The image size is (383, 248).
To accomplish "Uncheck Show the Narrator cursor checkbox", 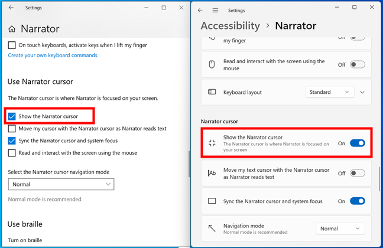I will 12,116.
